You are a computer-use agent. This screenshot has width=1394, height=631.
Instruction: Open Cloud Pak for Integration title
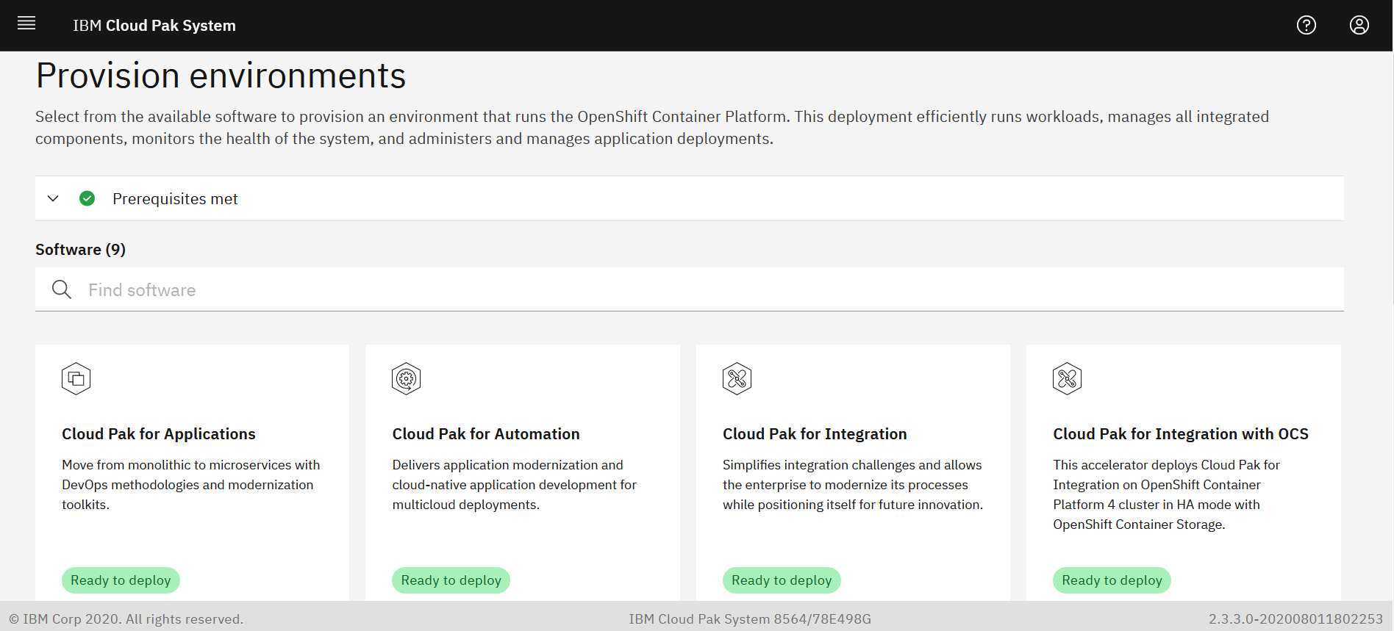click(815, 434)
